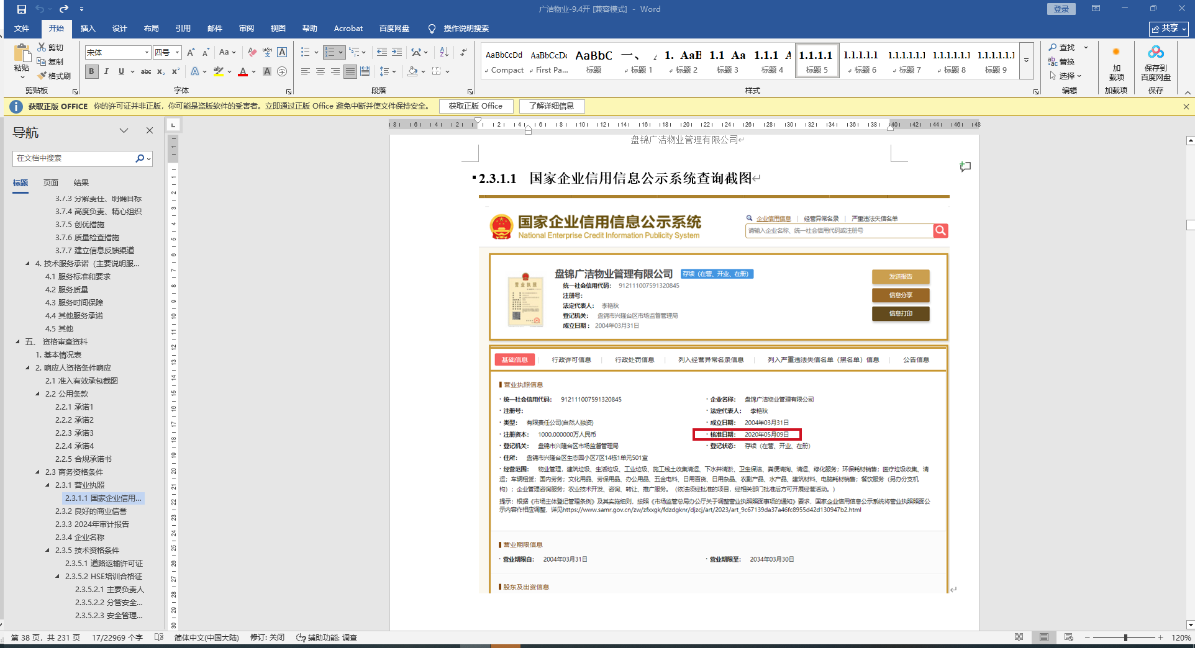Collapse the 2.2 公用条款 tree node
The width and height of the screenshot is (1195, 648).
38,394
